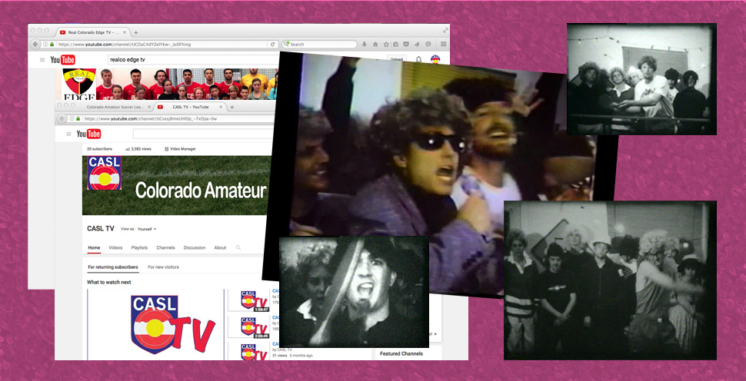Click the Real Colorado Edge crest logo

(79, 84)
